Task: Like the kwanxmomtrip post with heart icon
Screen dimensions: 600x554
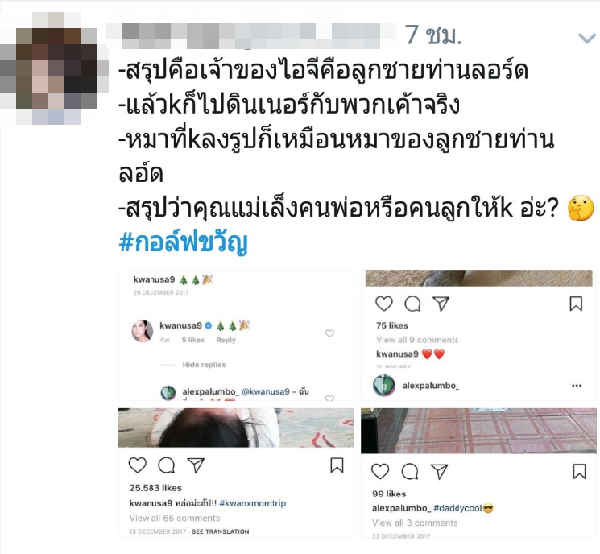Action: pyautogui.click(x=138, y=465)
